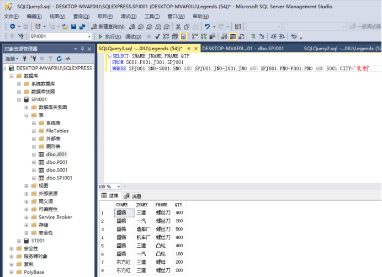The width and height of the screenshot is (382, 277).
Task: Refresh Object Explorer with the refresh icon
Action: tap(59, 58)
